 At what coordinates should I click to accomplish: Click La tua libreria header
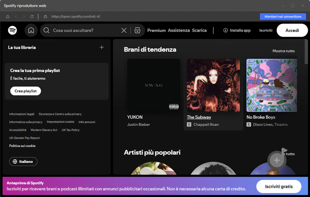pyautogui.click(x=22, y=47)
